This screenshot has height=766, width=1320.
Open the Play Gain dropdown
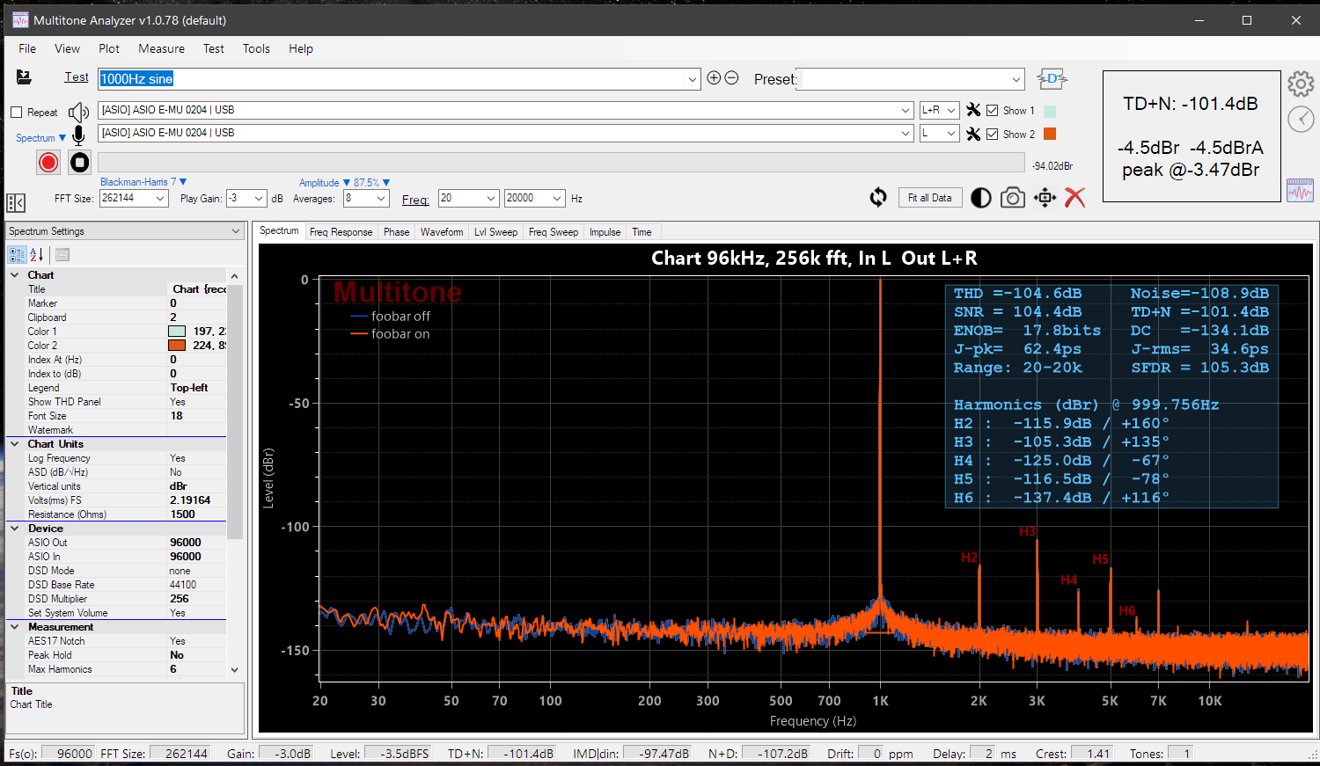(x=259, y=199)
